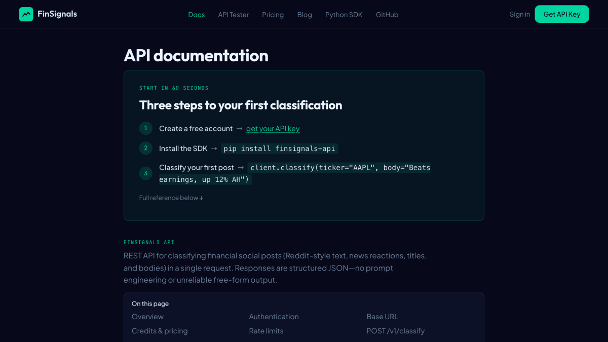Screen dimensions: 608x342
Task: Click the 'FINSIGNALS API' section label
Action: click(149, 243)
